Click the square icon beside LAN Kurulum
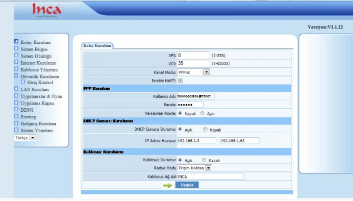 pos(16,89)
